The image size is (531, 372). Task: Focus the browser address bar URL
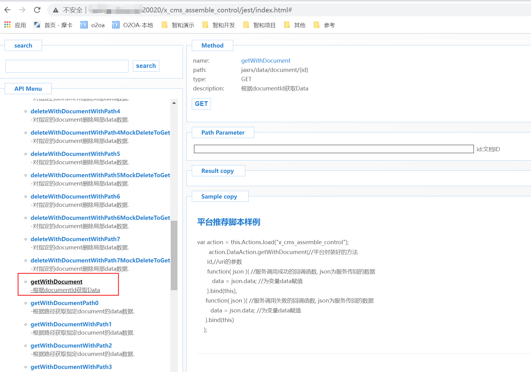click(217, 10)
